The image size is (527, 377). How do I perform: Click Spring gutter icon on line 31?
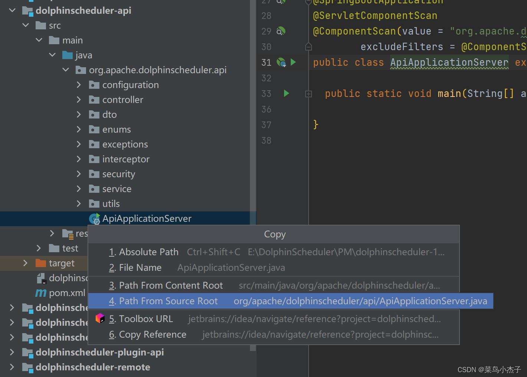coord(281,62)
